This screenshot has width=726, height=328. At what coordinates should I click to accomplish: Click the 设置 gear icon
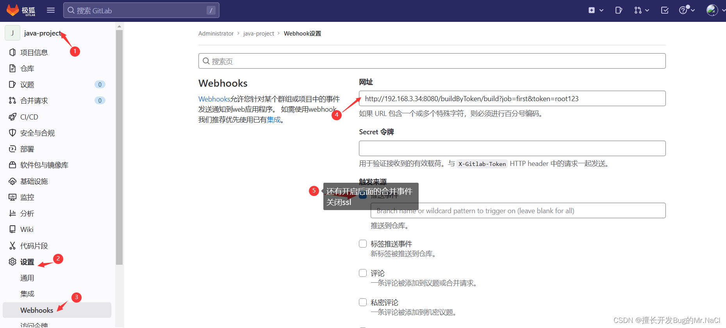(x=12, y=262)
